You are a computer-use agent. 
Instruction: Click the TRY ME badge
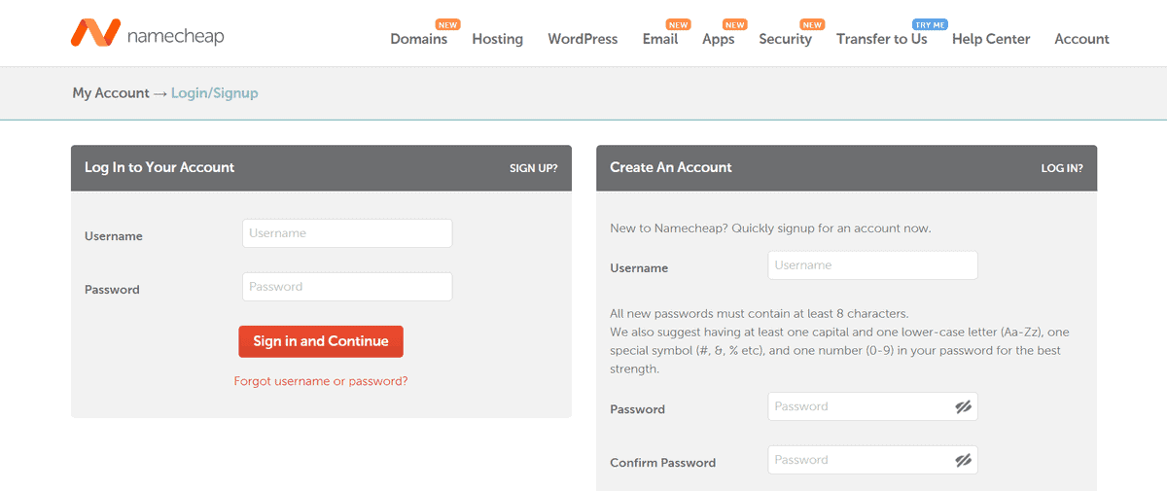point(930,24)
